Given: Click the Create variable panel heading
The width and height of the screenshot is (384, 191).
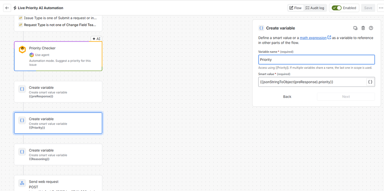Looking at the screenshot, I should pyautogui.click(x=280, y=28).
